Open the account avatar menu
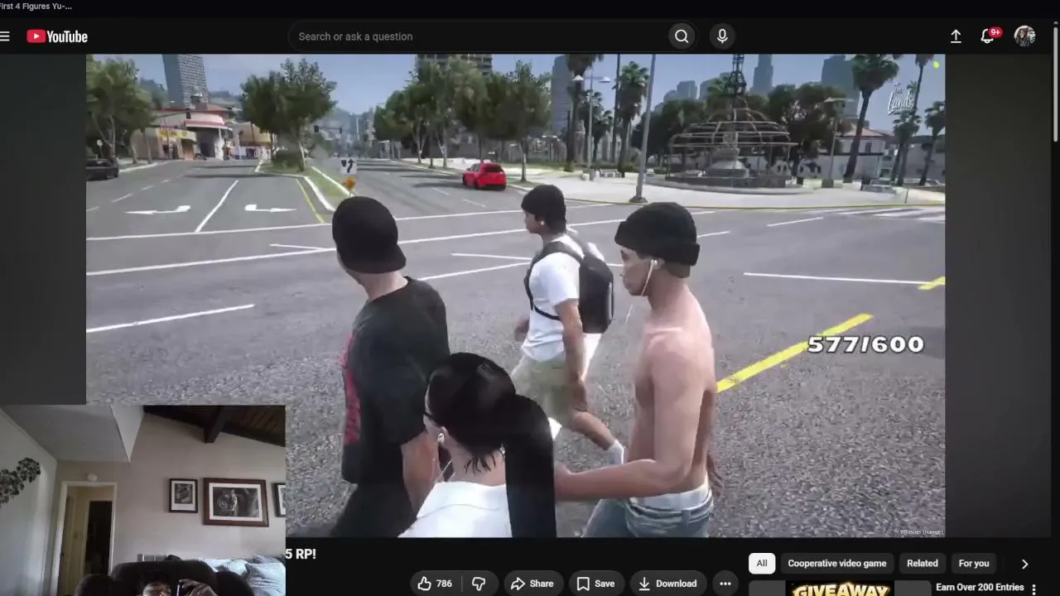The height and width of the screenshot is (596, 1060). pyautogui.click(x=1025, y=36)
